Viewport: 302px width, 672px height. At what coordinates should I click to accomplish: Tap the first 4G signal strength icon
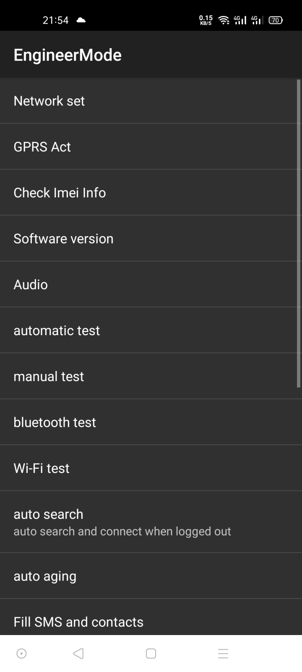coord(240,20)
